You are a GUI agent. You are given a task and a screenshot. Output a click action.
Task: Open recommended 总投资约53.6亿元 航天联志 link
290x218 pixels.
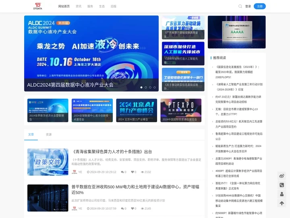pos(239,124)
